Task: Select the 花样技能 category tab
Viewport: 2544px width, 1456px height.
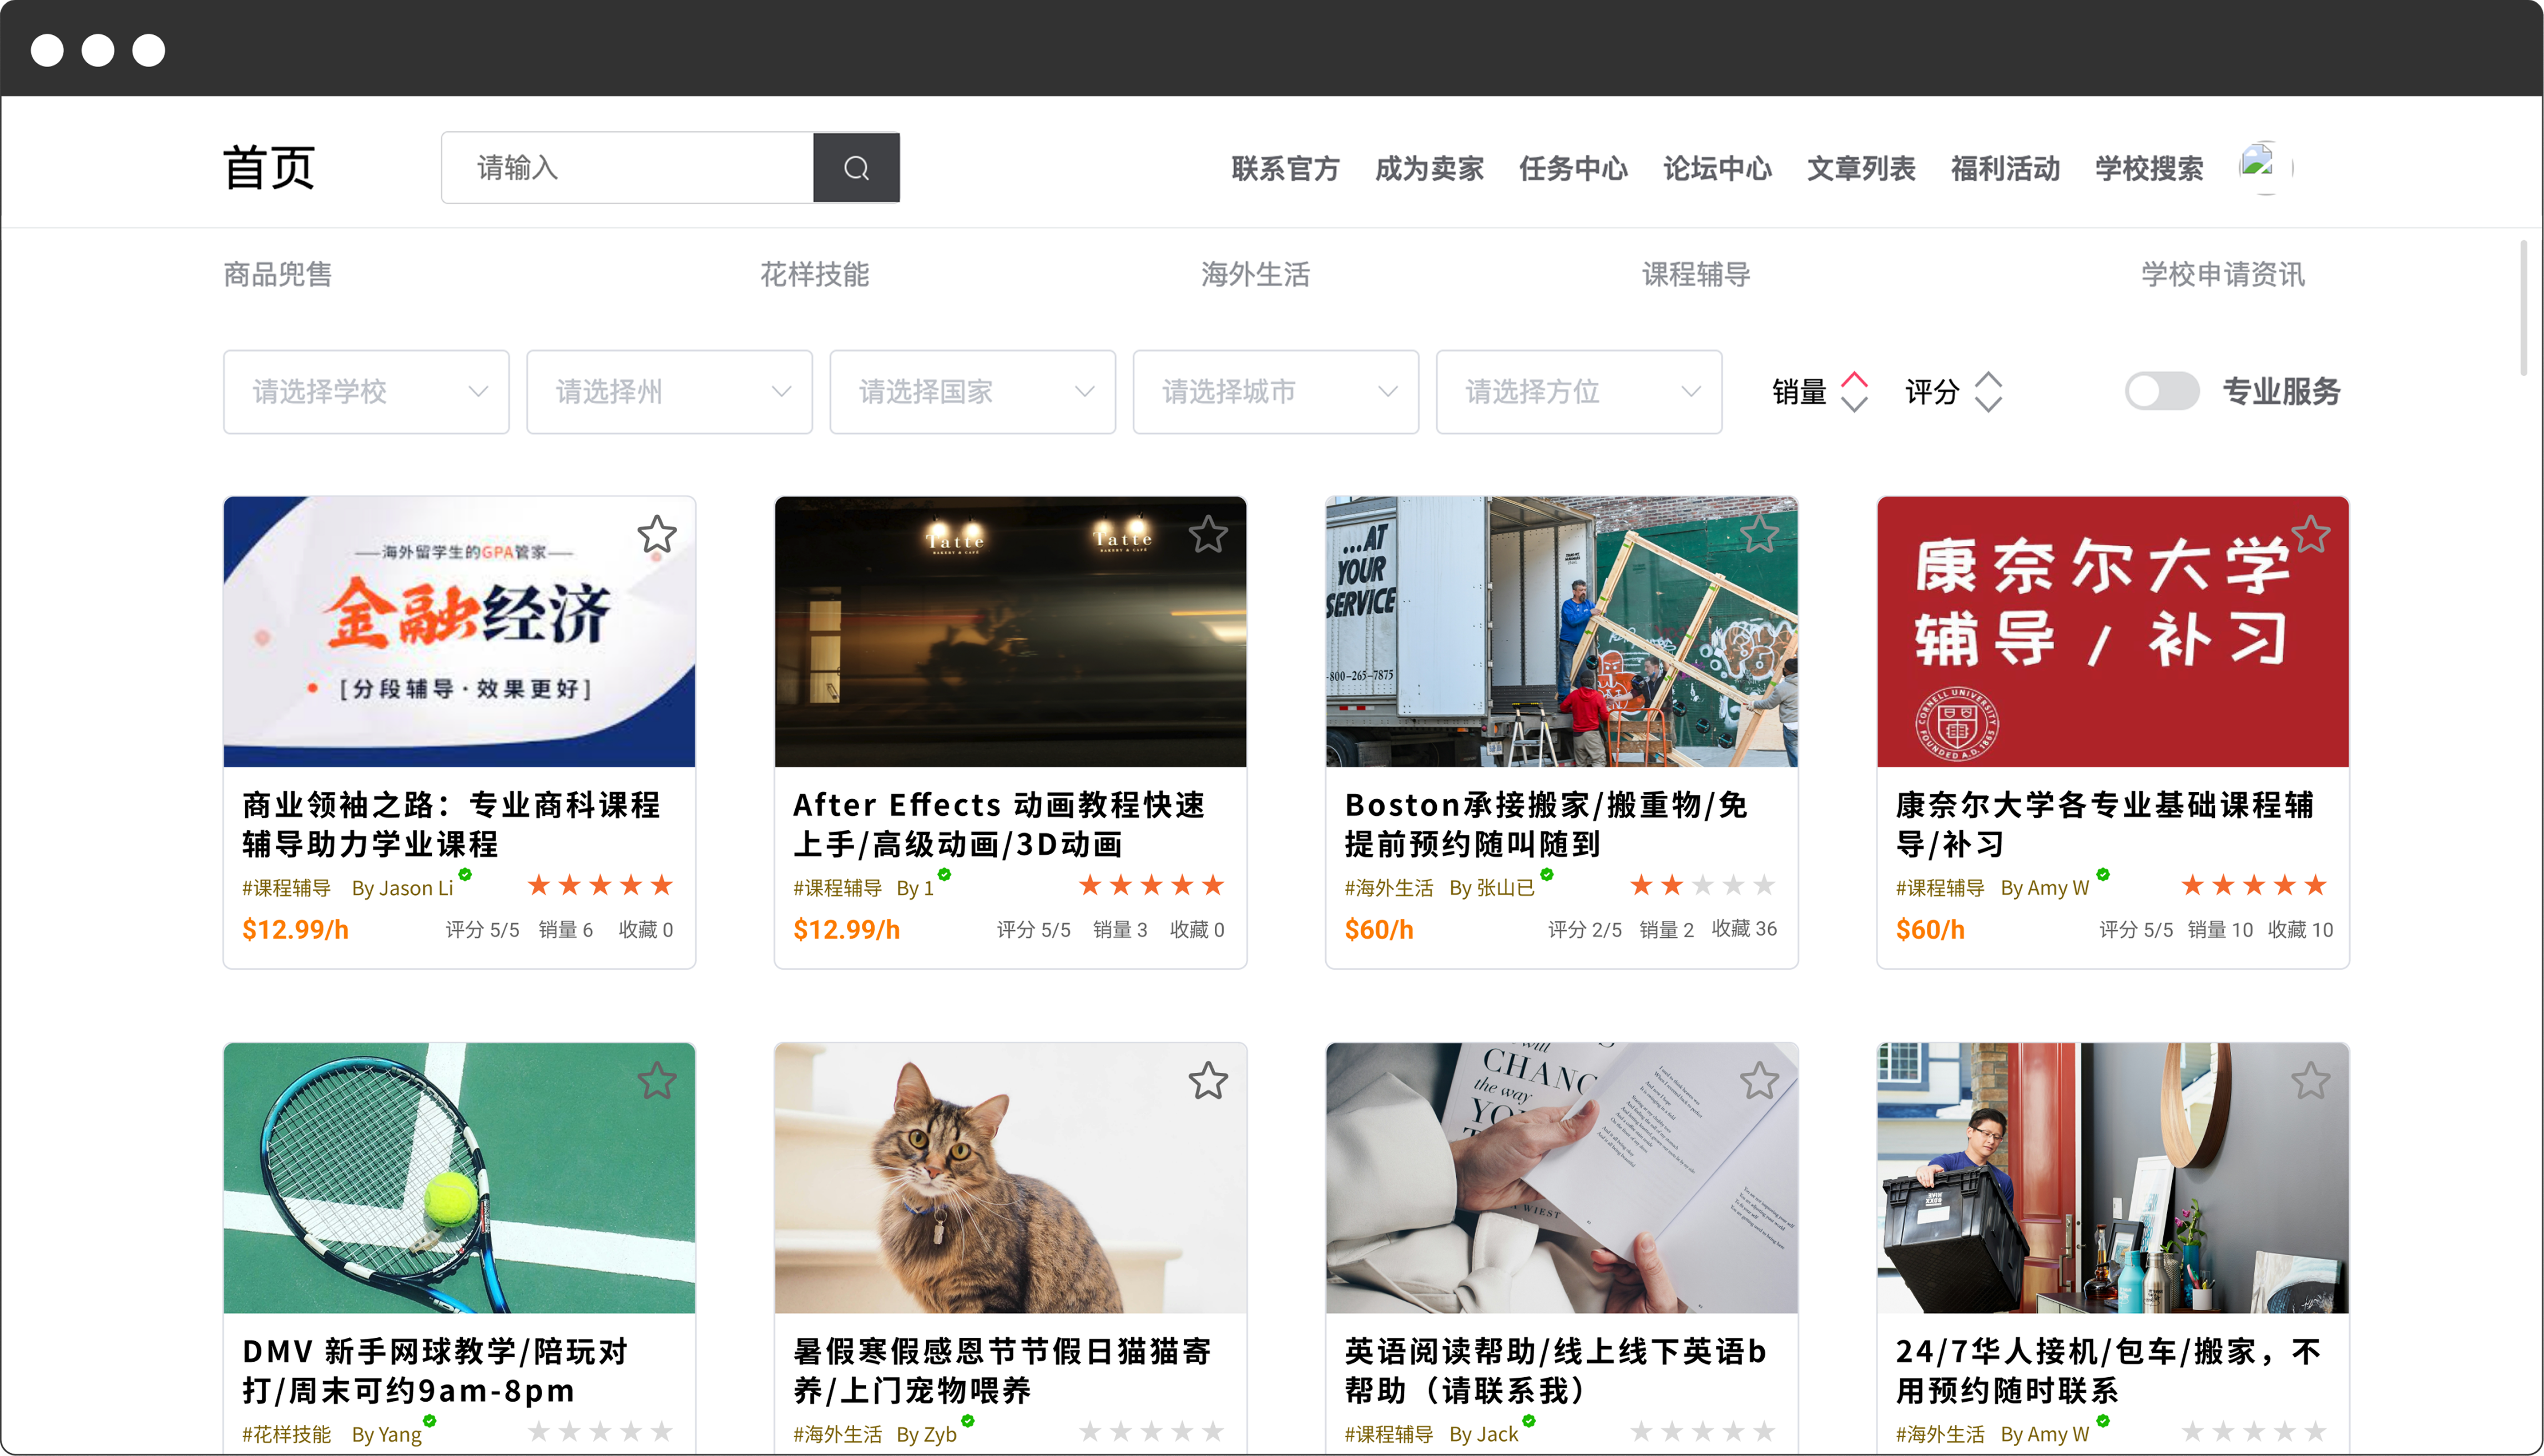Action: (814, 274)
